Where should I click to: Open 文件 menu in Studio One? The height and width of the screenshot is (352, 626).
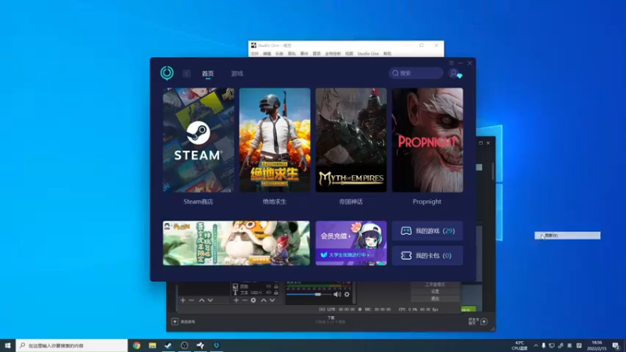pyautogui.click(x=254, y=53)
